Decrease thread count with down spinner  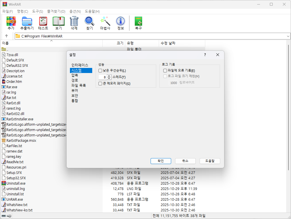[109, 78]
